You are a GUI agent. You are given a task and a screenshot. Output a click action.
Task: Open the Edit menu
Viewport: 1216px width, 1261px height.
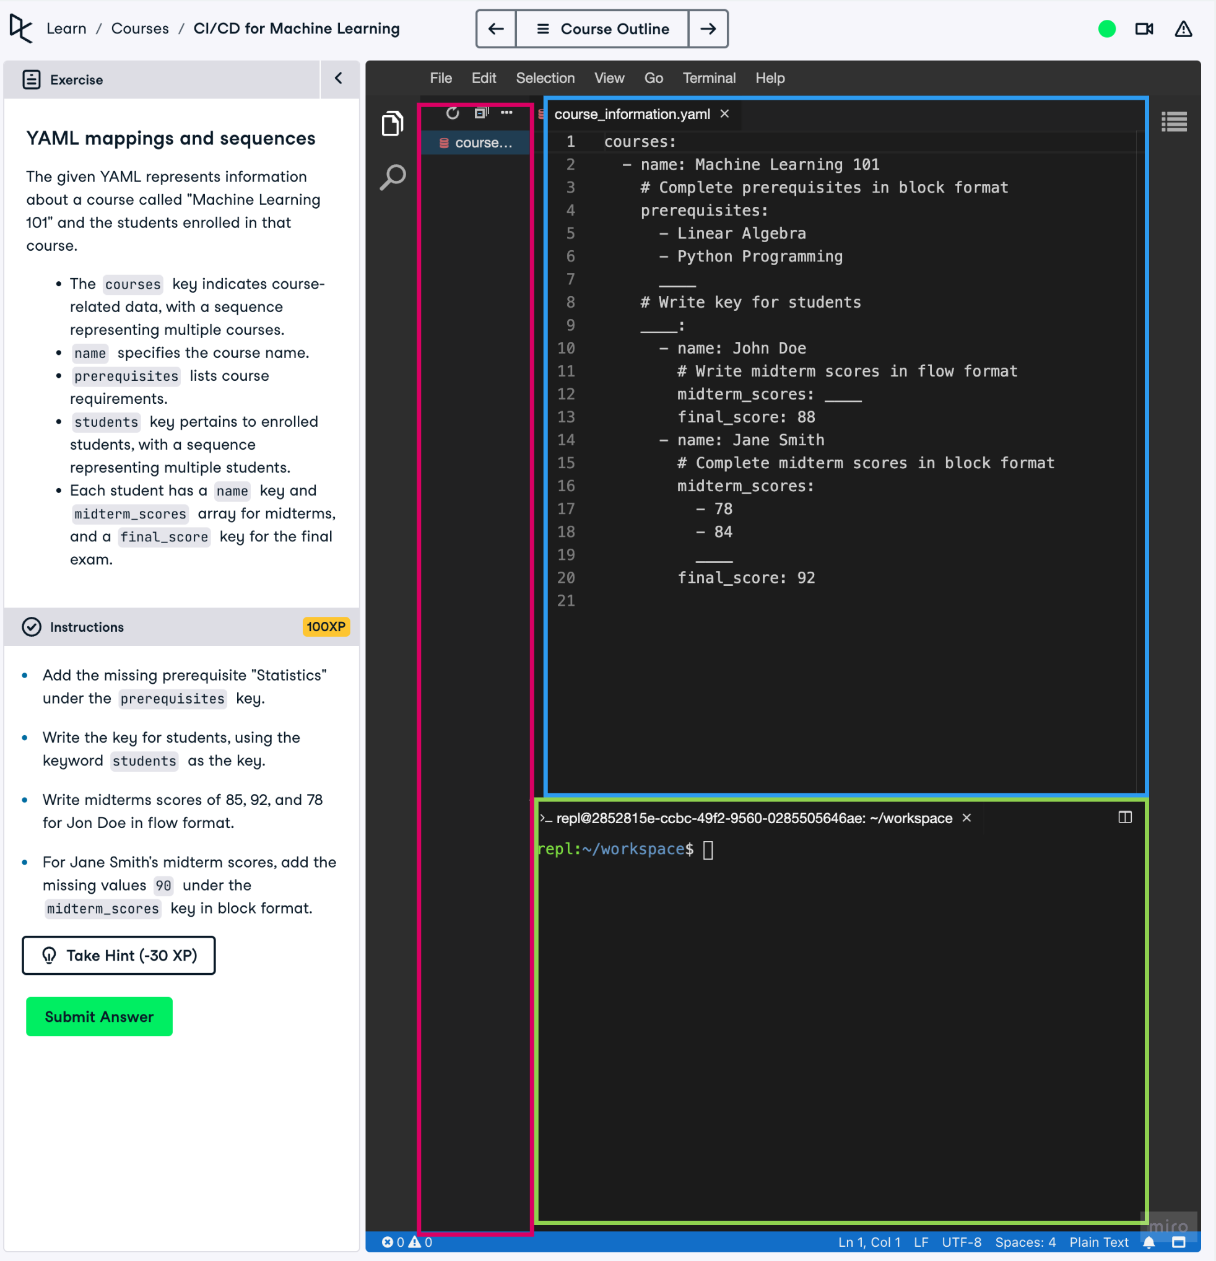pyautogui.click(x=484, y=78)
